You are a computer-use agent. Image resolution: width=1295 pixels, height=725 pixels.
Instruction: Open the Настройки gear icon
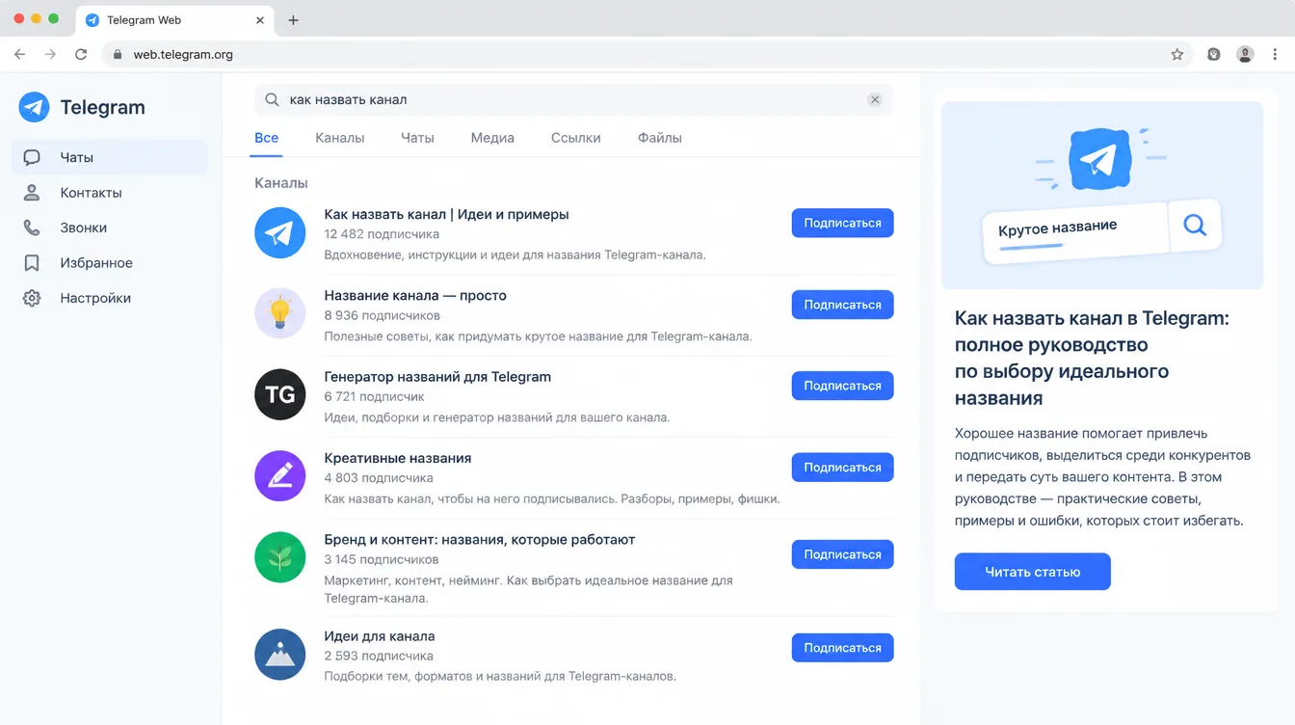click(32, 298)
